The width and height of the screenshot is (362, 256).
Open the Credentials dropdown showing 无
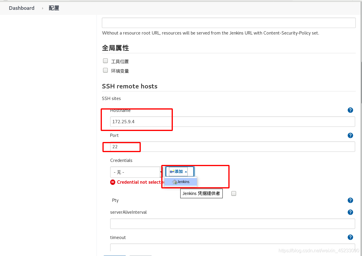(x=137, y=172)
